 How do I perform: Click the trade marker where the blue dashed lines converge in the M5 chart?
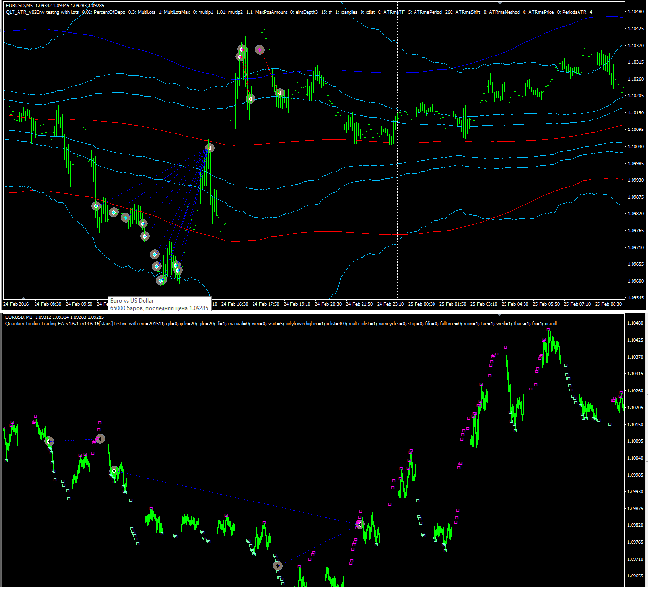pos(209,148)
